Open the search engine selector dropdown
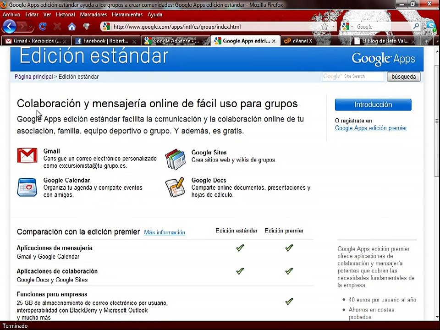 click(347, 27)
